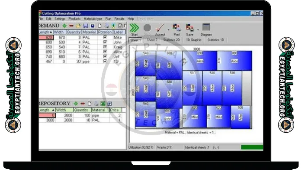Sort demand table by Length header
Viewport: 302px width, 170px height.
click(x=46, y=32)
